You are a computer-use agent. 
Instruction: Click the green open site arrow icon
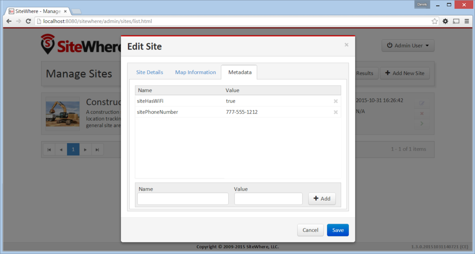tap(421, 123)
